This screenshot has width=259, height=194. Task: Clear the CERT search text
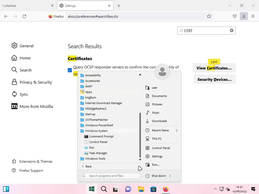(x=232, y=31)
